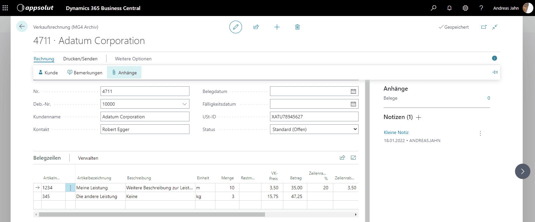This screenshot has width=535, height=222.
Task: Expand the Deb.-Nr. dropdown
Action: [184, 104]
